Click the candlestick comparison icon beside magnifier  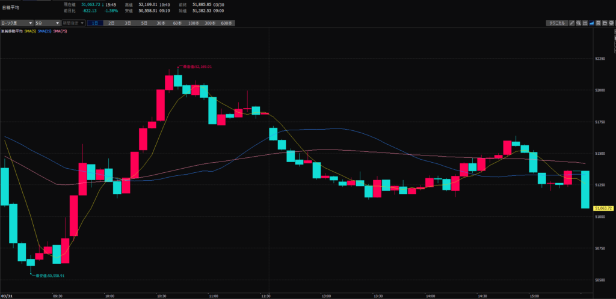(585, 23)
